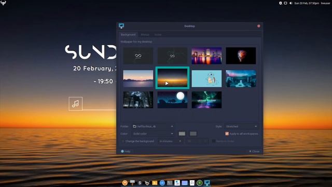Select the dark forest wallpaper
This screenshot has height=187, width=332.
138,100
